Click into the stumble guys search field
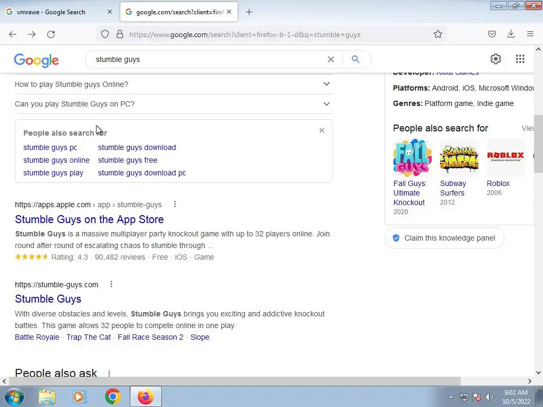Image resolution: width=543 pixels, height=407 pixels. coord(208,59)
